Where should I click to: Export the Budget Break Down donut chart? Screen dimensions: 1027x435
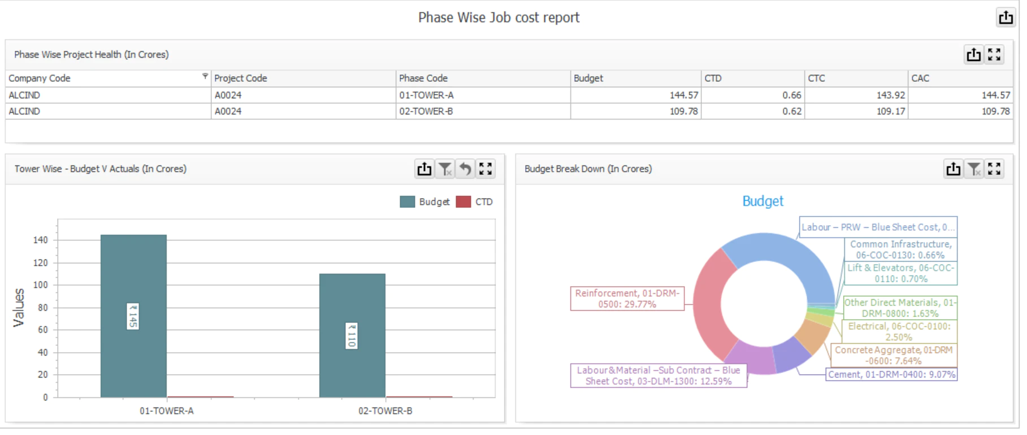pyautogui.click(x=954, y=169)
